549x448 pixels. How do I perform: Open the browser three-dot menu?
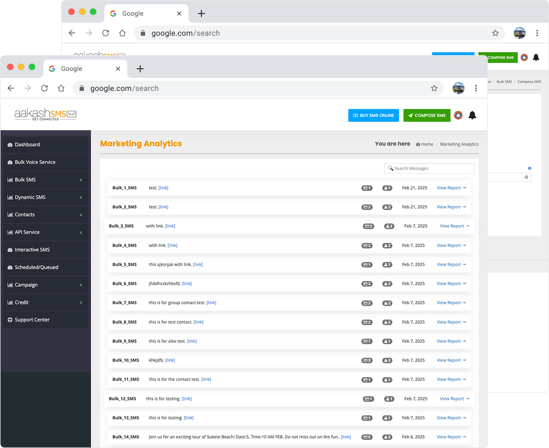(x=476, y=88)
